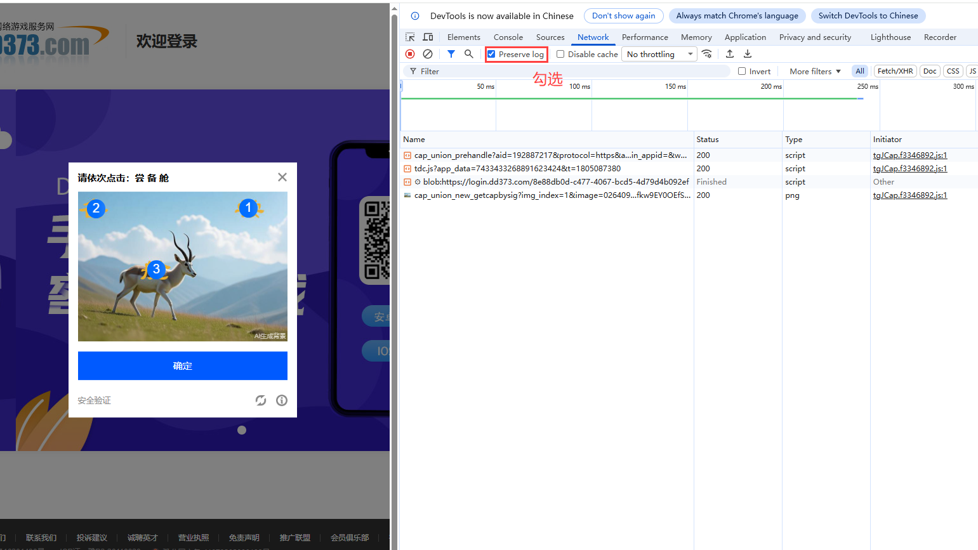This screenshot has height=550, width=978.
Task: Toggle the device toolbar icon
Action: click(428, 37)
